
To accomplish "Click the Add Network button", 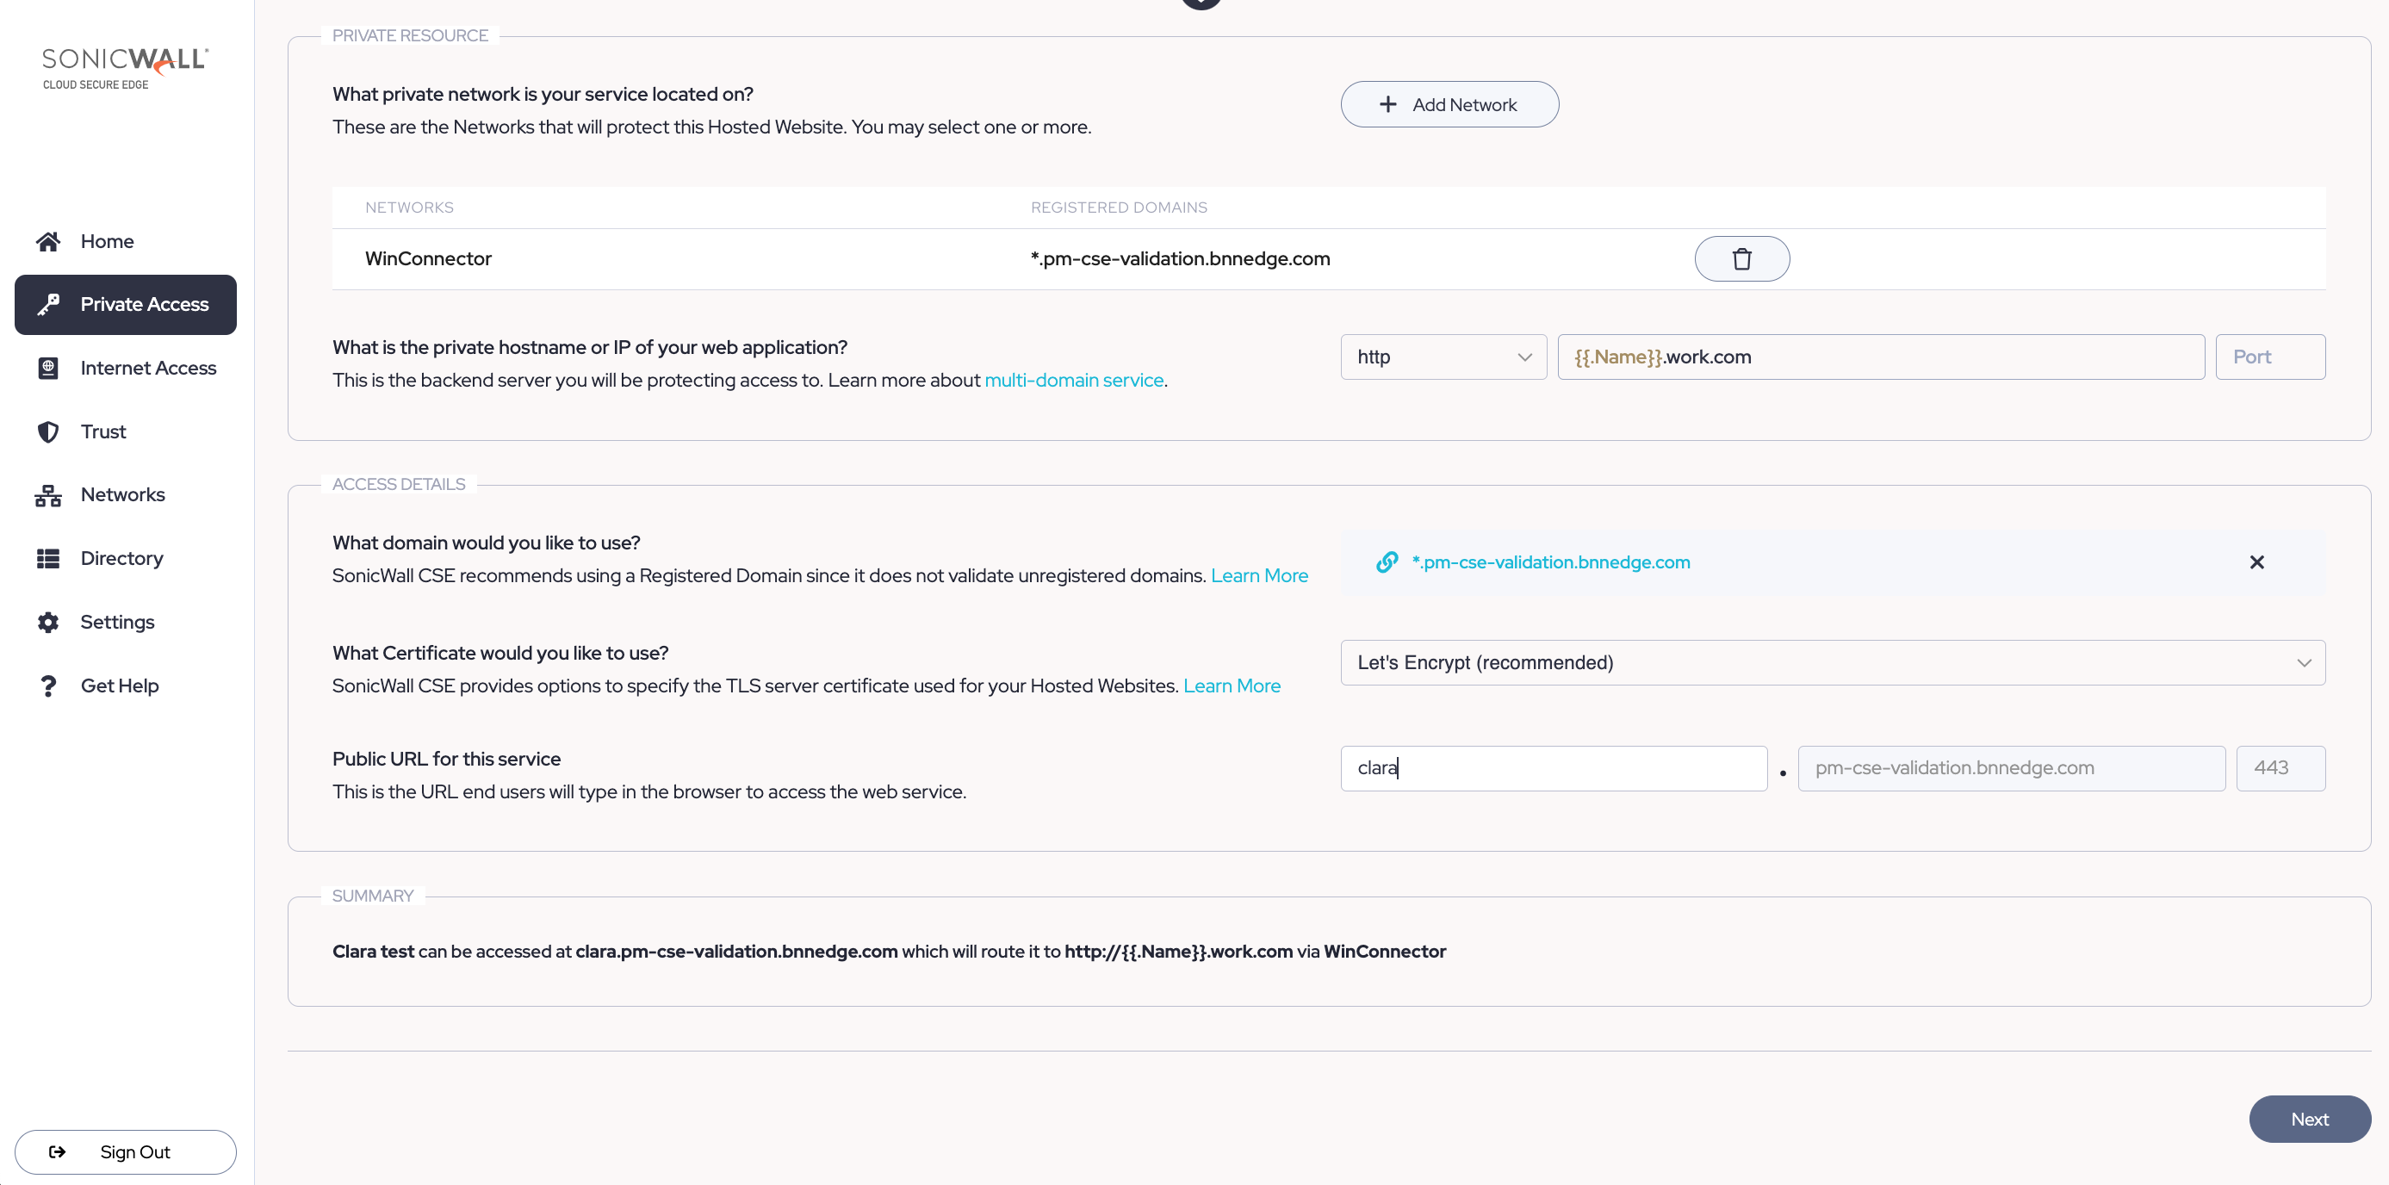I will tap(1449, 105).
